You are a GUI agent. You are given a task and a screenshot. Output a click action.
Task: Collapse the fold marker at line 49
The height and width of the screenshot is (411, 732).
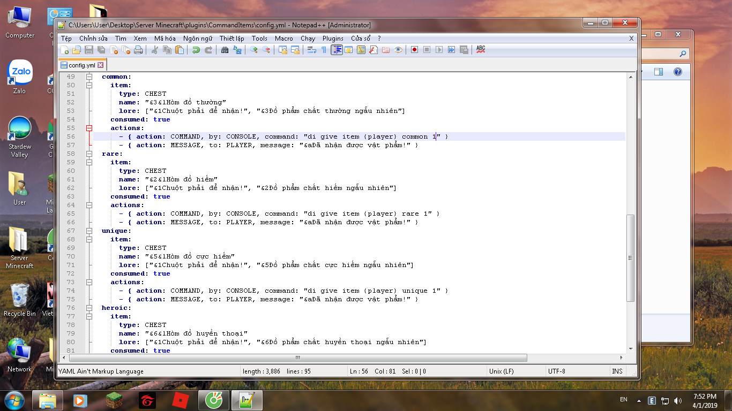click(x=89, y=77)
